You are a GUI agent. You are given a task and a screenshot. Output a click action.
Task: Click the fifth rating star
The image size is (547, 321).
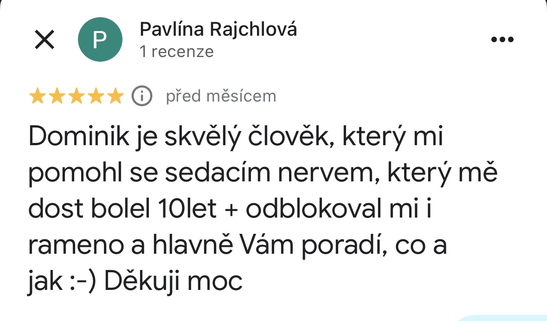tap(114, 96)
